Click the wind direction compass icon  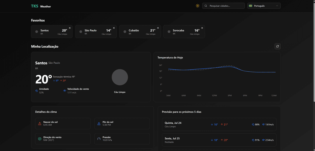click(40, 139)
